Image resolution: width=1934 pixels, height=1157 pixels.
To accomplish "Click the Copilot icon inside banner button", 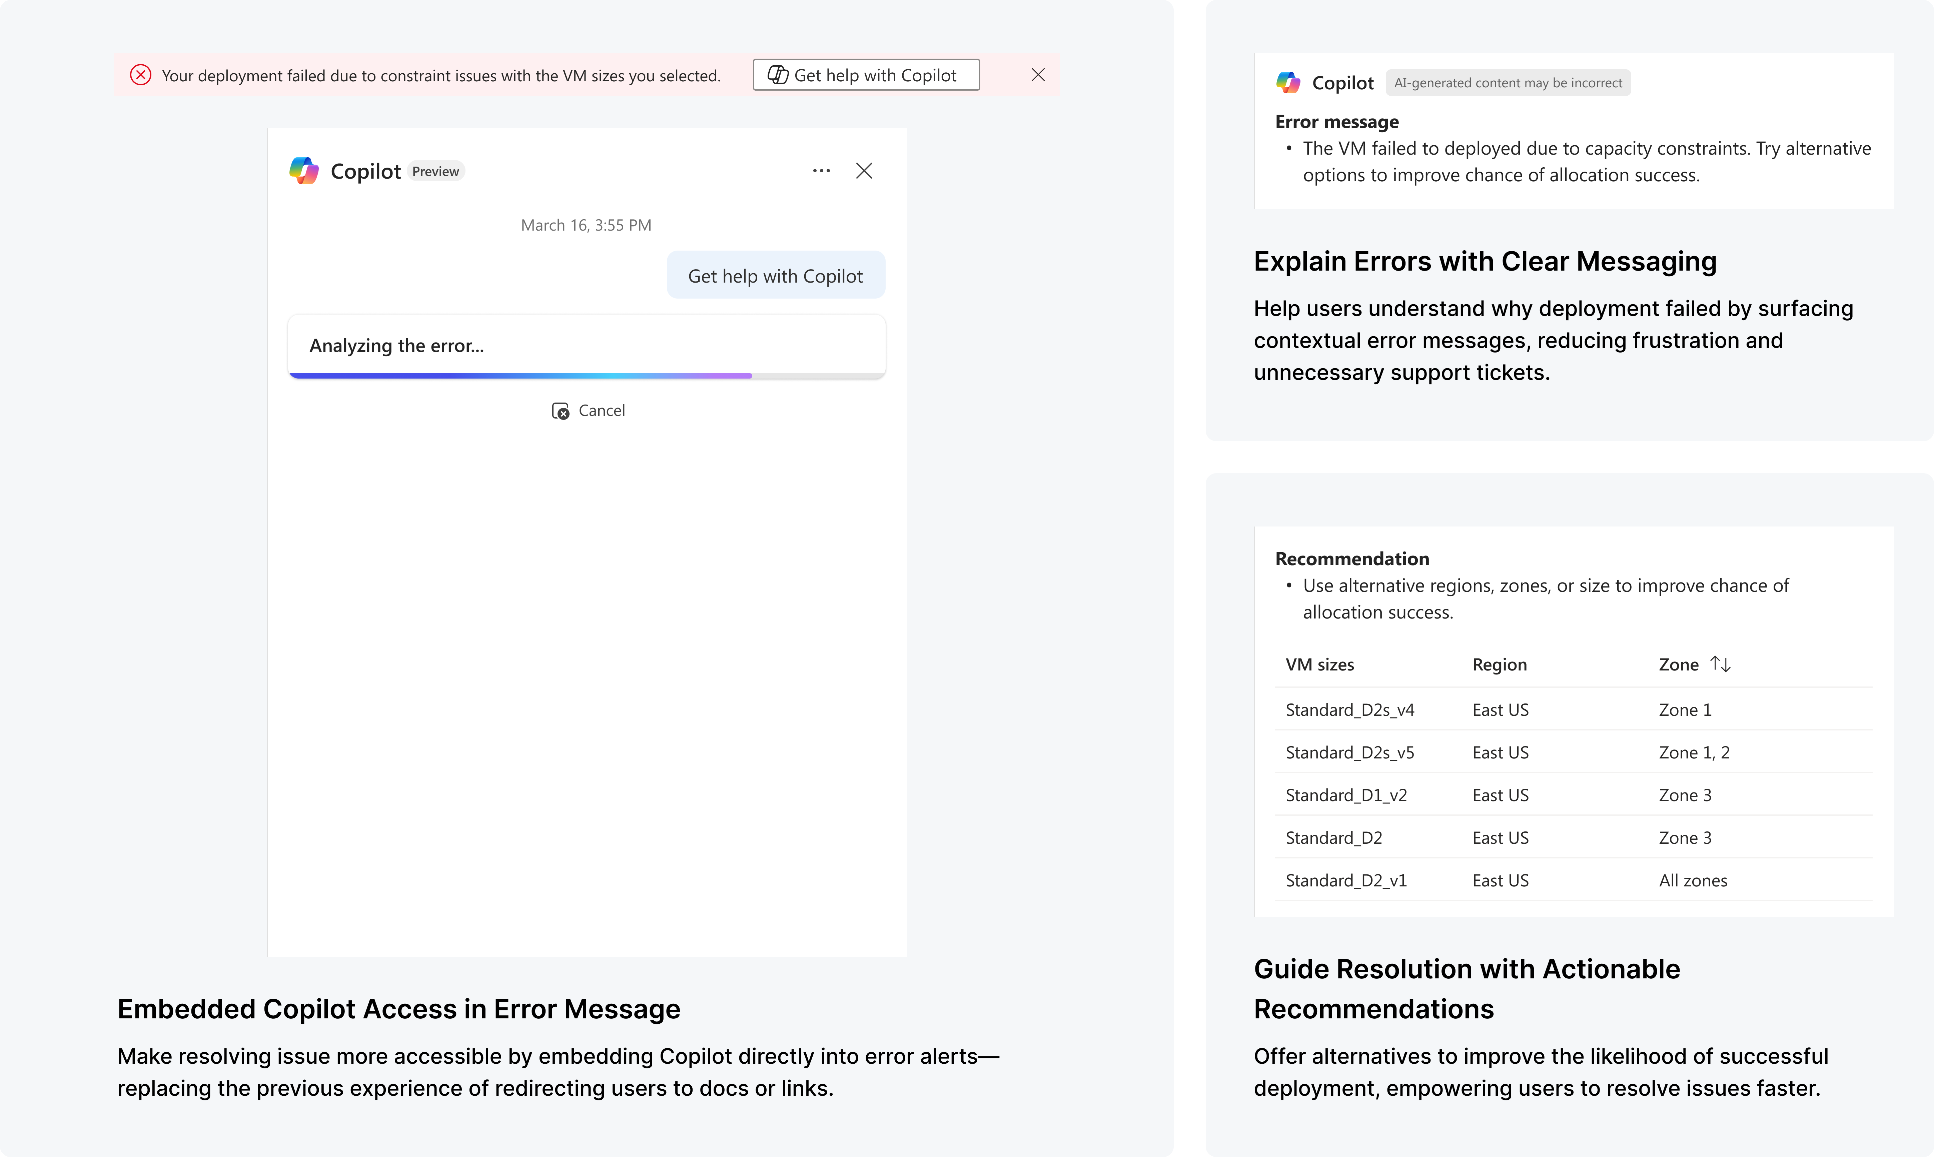I will [x=778, y=75].
